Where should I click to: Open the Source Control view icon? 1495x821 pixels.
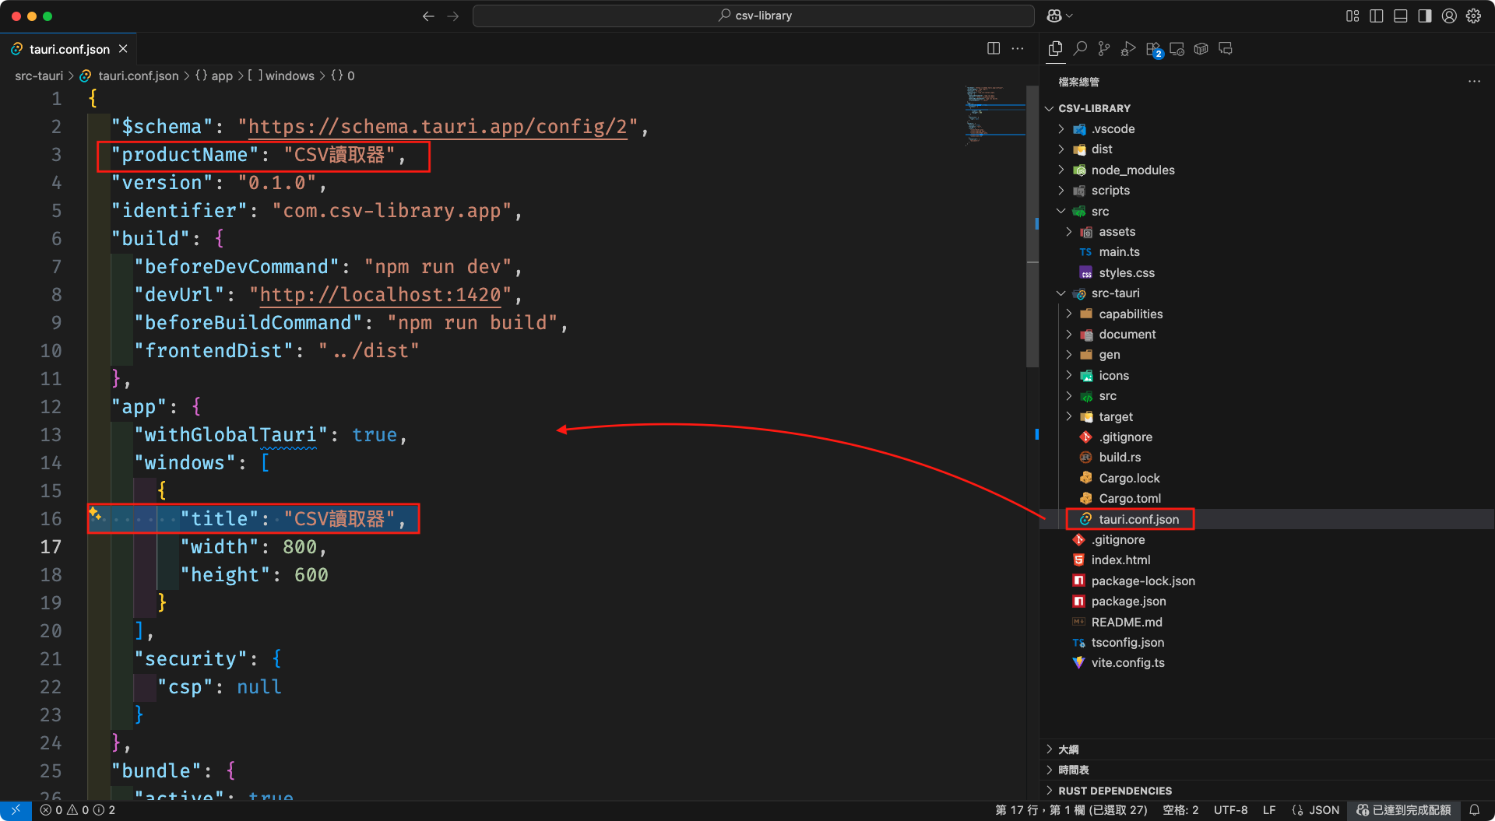(x=1104, y=49)
